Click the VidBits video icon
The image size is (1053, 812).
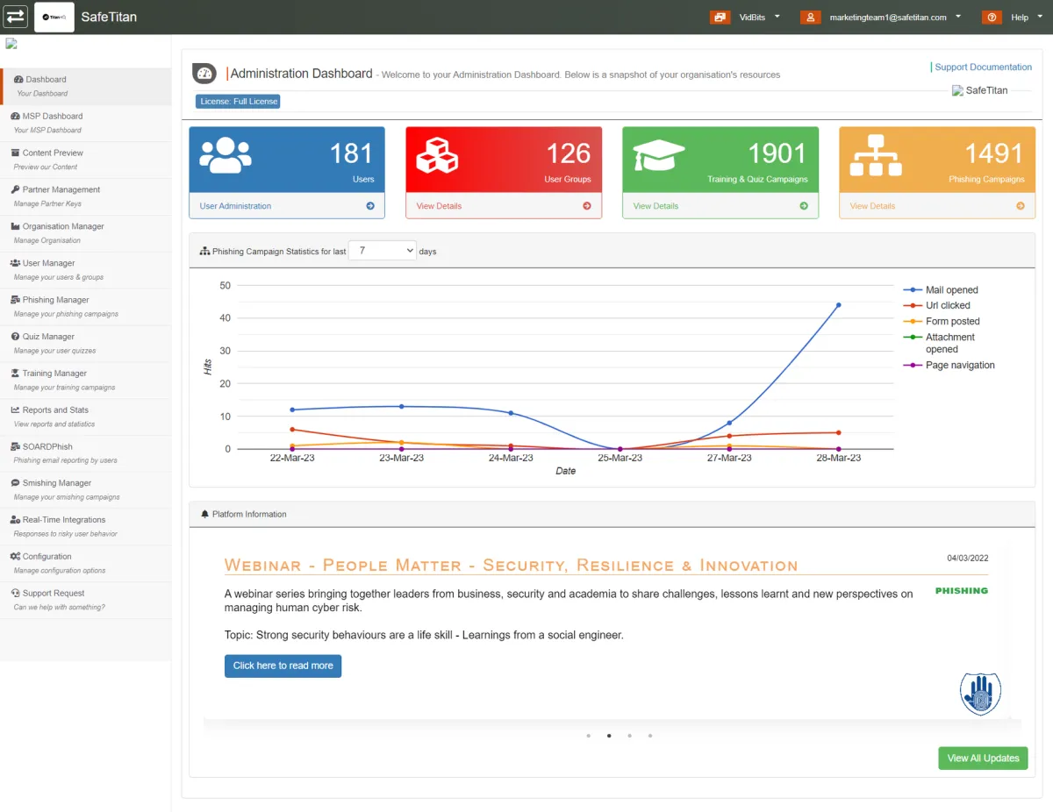[720, 17]
